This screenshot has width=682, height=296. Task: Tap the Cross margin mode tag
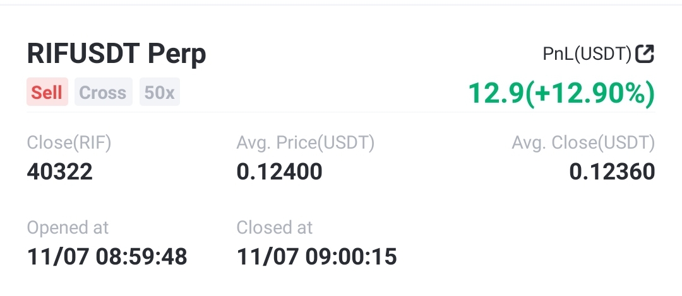tap(103, 93)
